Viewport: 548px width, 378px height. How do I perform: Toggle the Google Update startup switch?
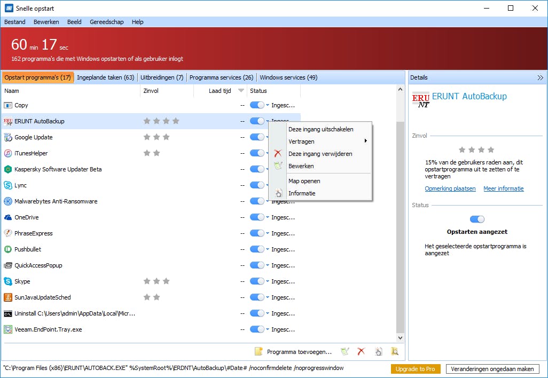[257, 137]
